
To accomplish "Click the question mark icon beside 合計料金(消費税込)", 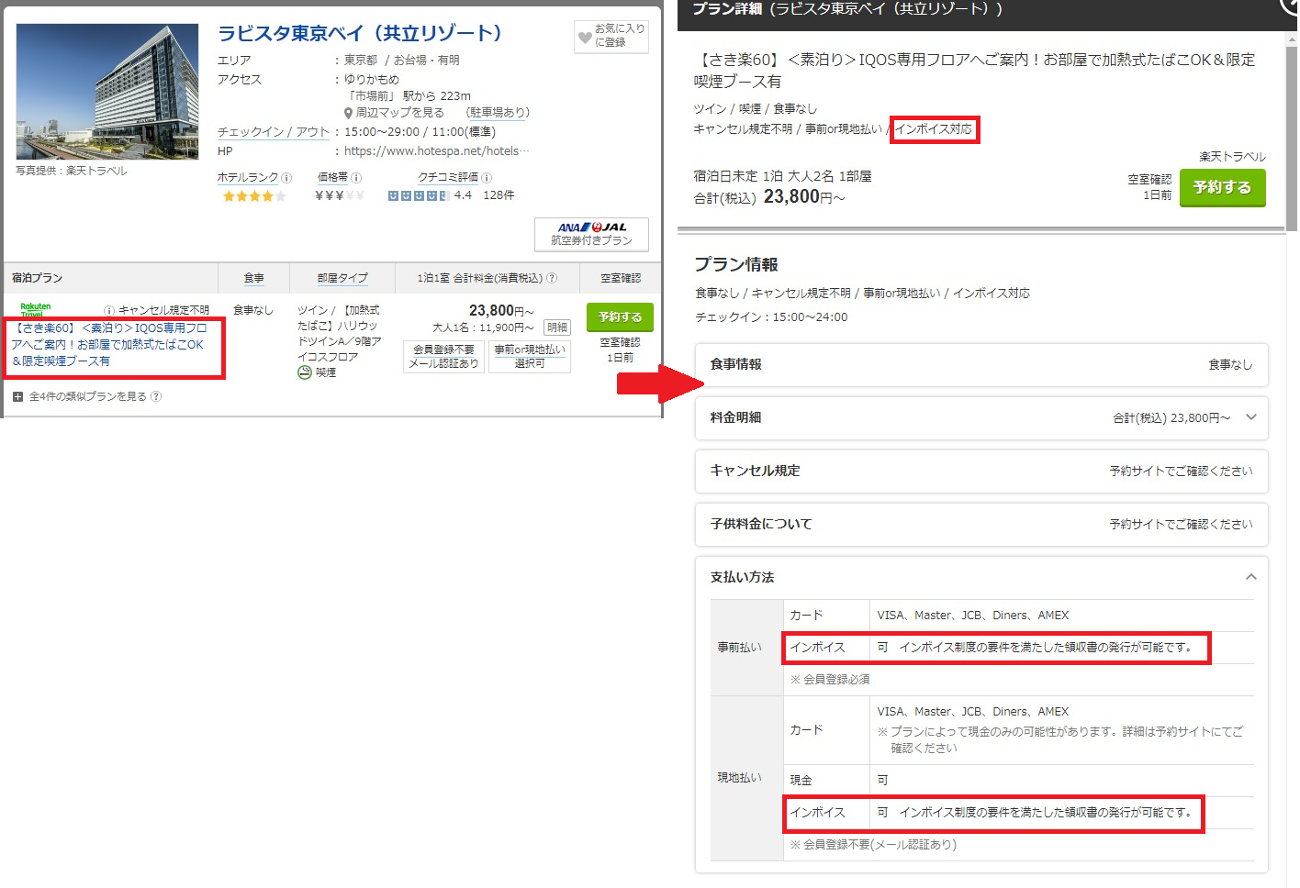I will tap(552, 278).
